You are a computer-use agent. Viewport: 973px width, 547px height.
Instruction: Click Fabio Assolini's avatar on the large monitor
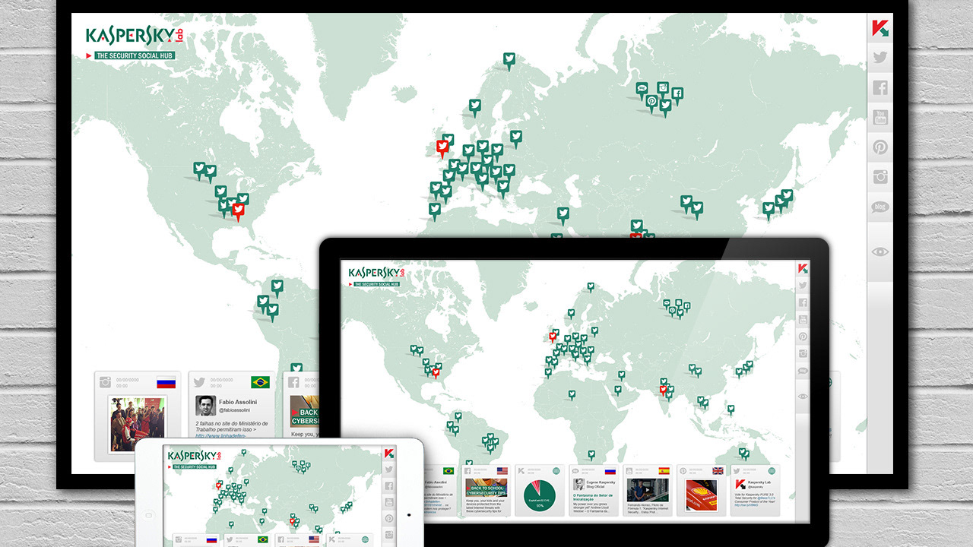(x=204, y=406)
